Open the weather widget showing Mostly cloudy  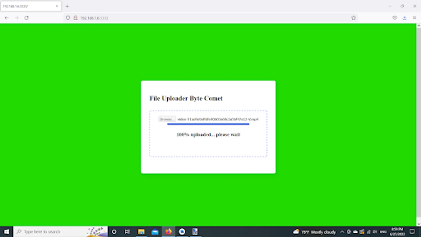[x=314, y=232]
